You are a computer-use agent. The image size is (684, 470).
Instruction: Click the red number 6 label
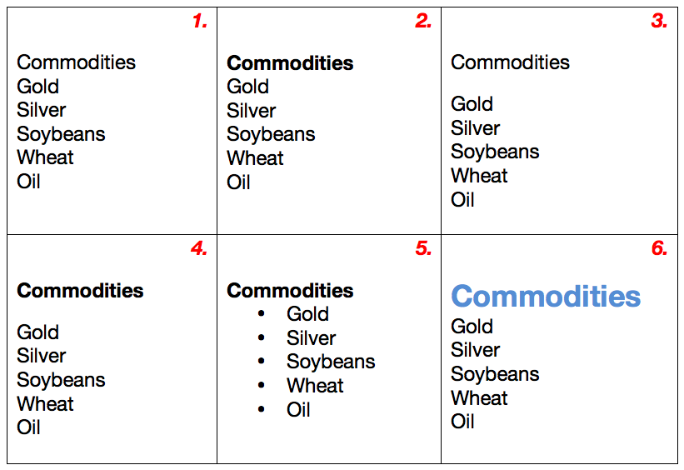[x=659, y=248]
